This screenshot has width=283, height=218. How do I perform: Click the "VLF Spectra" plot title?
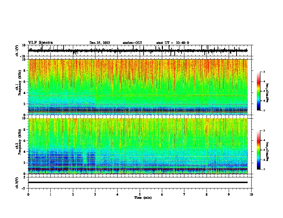coord(40,43)
